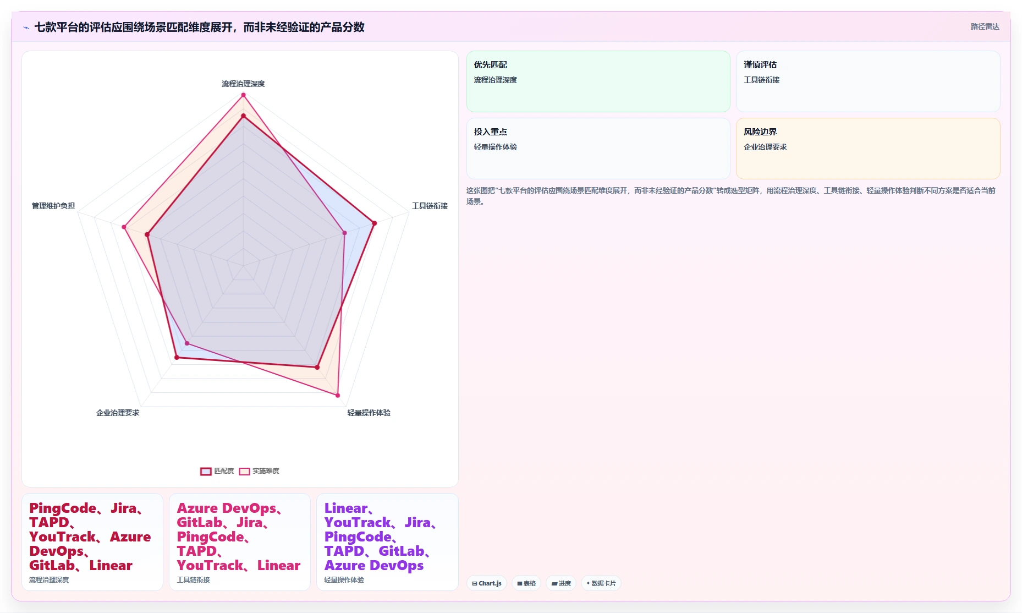The width and height of the screenshot is (1022, 613).
Task: Click the 匹配度 data point on 企业治理要求 axis
Action: [177, 358]
